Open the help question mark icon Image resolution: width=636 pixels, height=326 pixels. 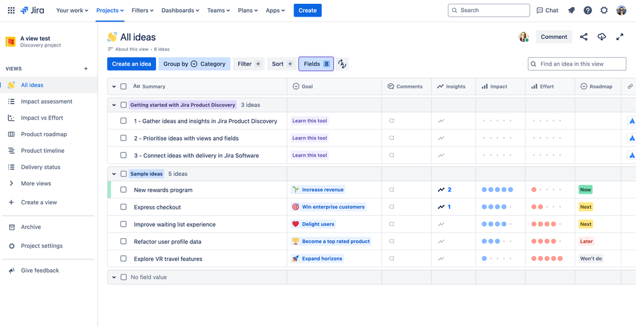click(x=588, y=11)
